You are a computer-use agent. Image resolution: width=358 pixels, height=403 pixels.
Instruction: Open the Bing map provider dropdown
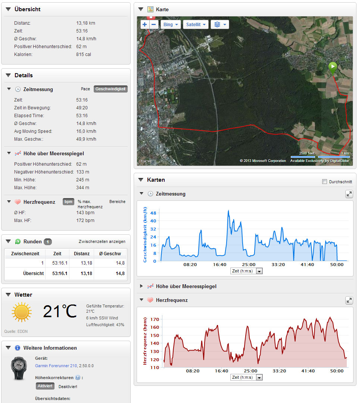pos(171,25)
